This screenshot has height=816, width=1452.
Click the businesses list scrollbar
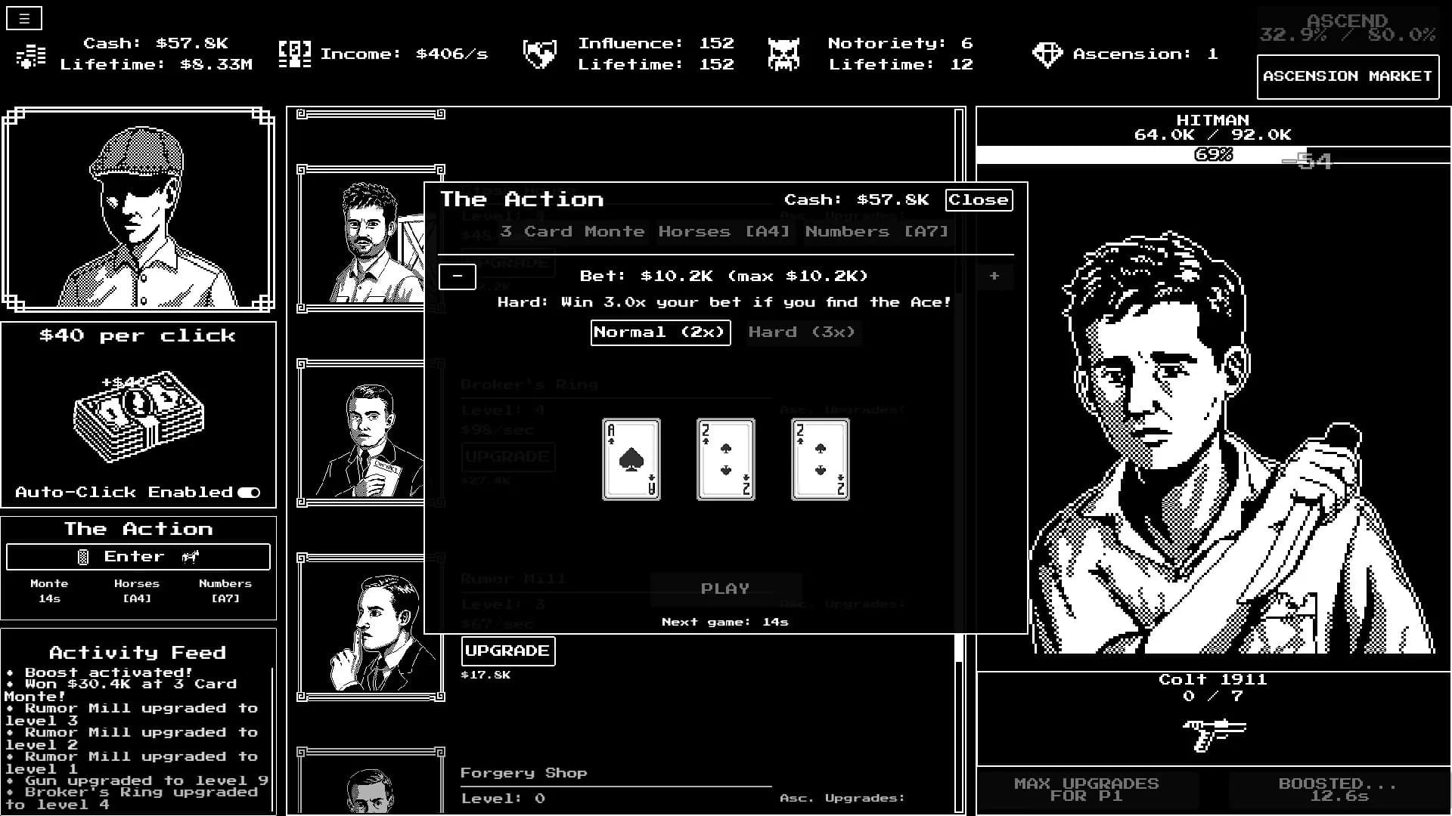point(960,459)
